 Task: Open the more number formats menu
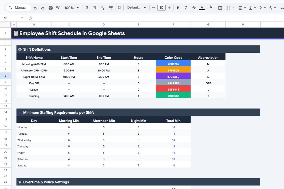[x=118, y=8]
